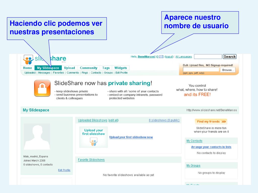
Task: Open the Community tab
Action: coord(88,68)
